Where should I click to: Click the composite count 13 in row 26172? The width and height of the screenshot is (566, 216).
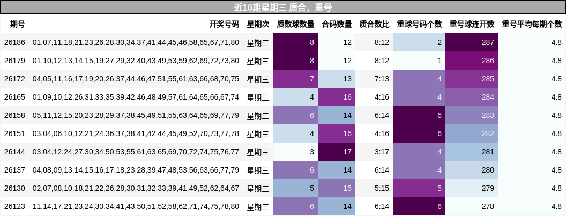click(337, 79)
